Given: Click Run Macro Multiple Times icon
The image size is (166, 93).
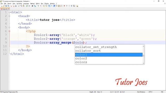Looking at the screenshot, I should [72, 6].
